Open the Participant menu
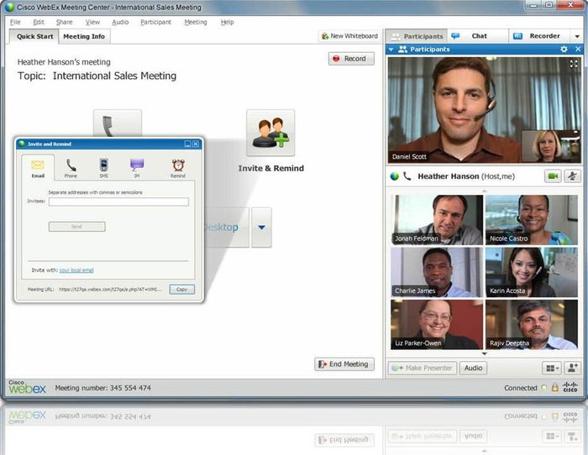 pyautogui.click(x=155, y=22)
